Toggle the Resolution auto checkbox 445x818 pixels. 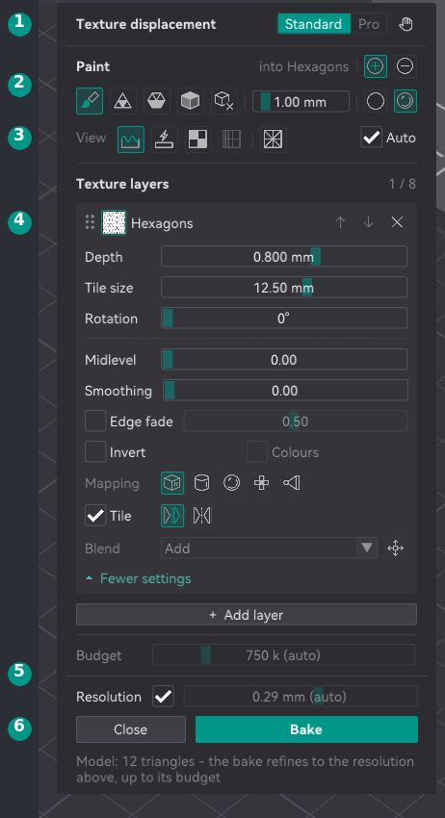coord(164,697)
